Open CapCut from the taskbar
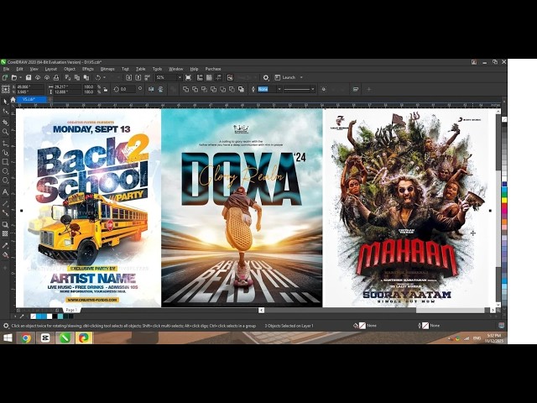Image resolution: width=537 pixels, height=403 pixels. click(44, 338)
